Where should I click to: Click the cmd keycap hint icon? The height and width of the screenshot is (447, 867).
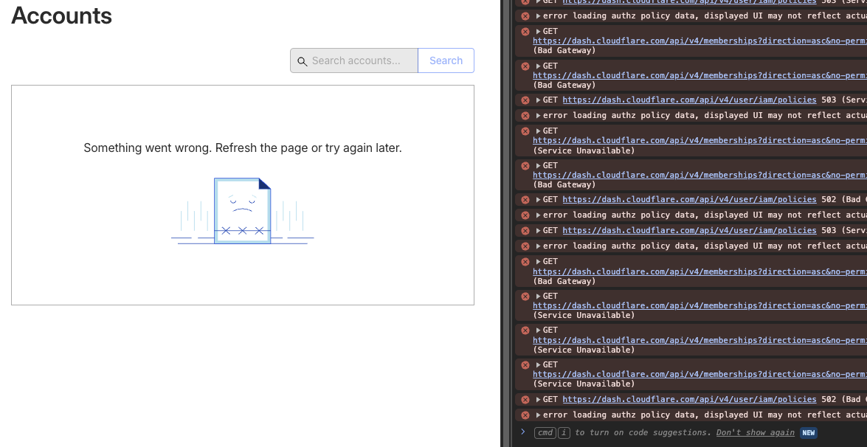click(x=545, y=433)
